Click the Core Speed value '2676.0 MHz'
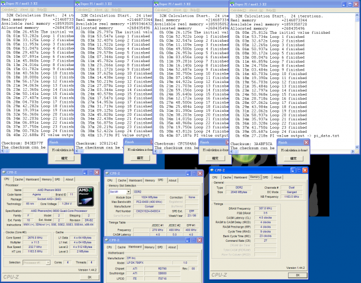 35,238
